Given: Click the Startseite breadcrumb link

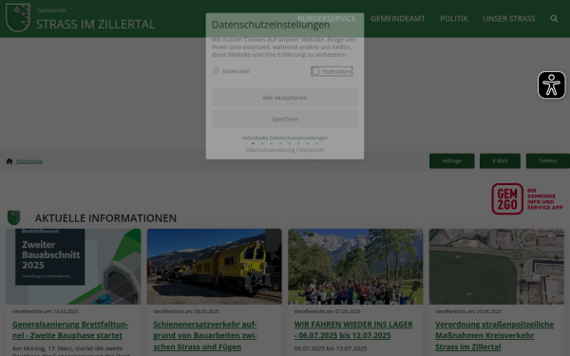Looking at the screenshot, I should click(29, 161).
